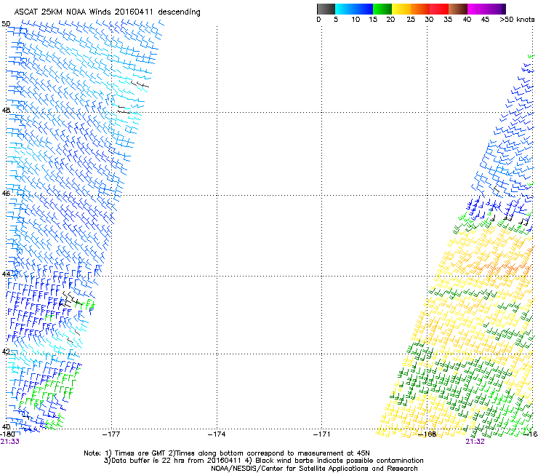The width and height of the screenshot is (538, 473).
Task: Click the "5" label under the color bar
Action: 336,20
